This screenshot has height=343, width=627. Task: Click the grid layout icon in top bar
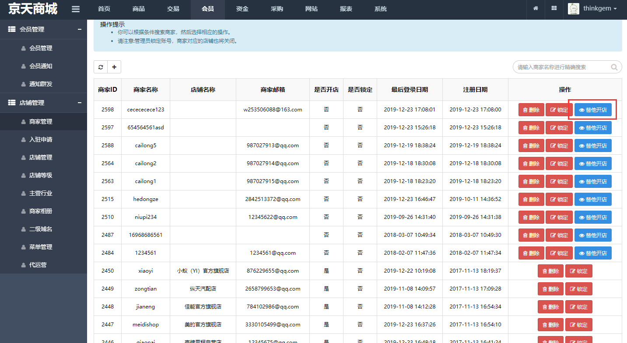554,9
